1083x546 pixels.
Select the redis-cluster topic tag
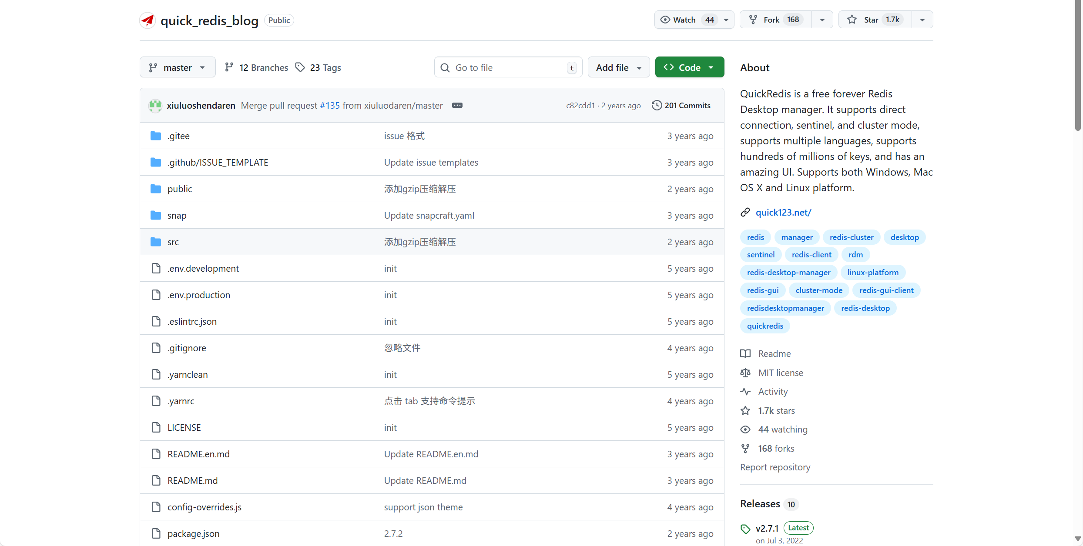(x=851, y=237)
